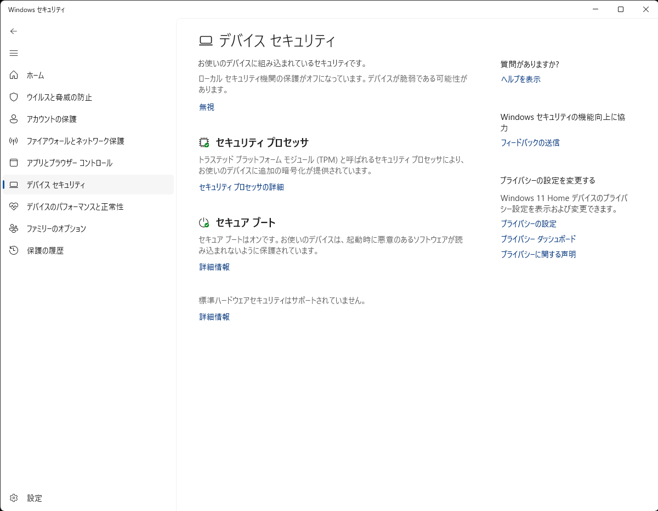The image size is (658, 511).
Task: Collapse the navigation with the hamburger button
Action: [x=13, y=53]
